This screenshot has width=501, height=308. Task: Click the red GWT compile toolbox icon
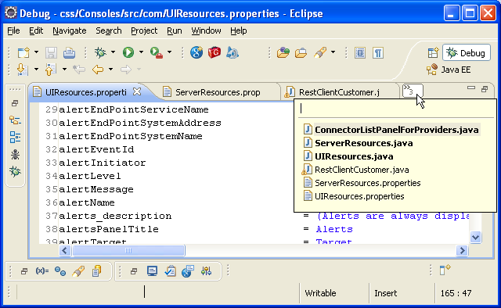[x=214, y=52]
